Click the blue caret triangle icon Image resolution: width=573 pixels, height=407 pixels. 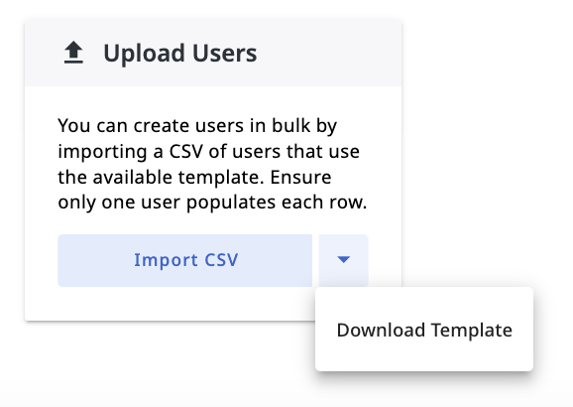[344, 259]
